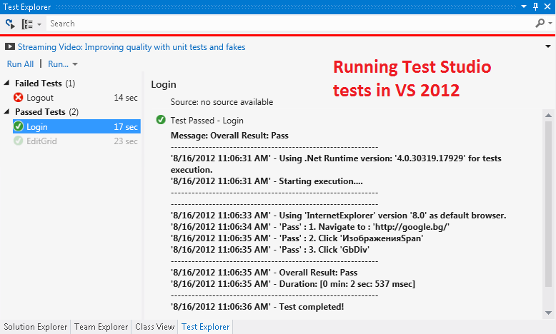Focus the Search input field
556x334 pixels.
290,24
